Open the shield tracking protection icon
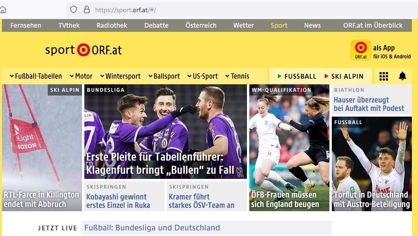The width and height of the screenshot is (418, 236). (x=74, y=10)
